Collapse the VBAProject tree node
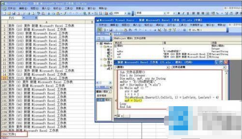242x139 pixels. tap(98, 43)
